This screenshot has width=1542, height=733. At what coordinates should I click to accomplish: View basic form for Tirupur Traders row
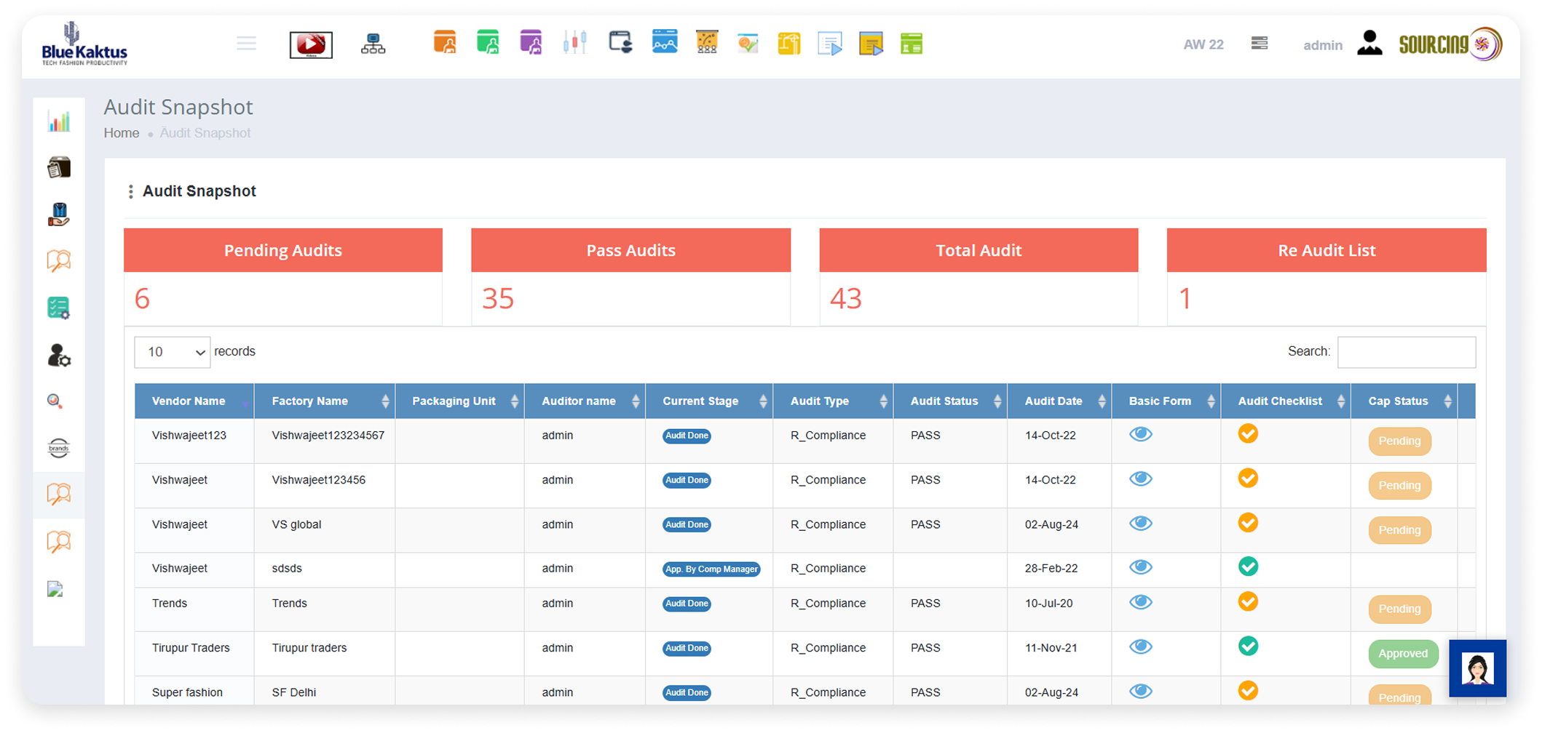[1140, 646]
